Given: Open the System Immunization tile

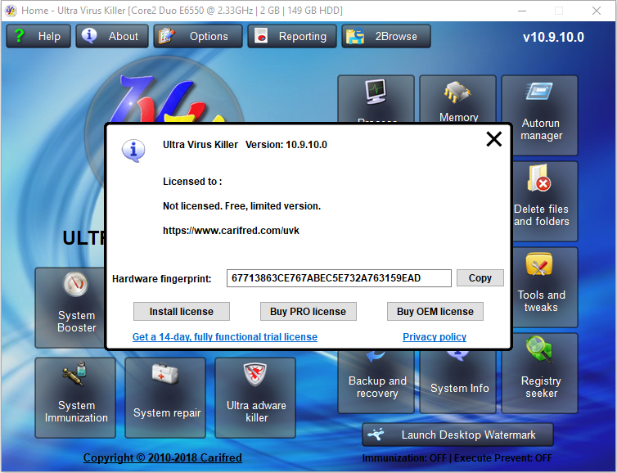Looking at the screenshot, I should (x=75, y=398).
